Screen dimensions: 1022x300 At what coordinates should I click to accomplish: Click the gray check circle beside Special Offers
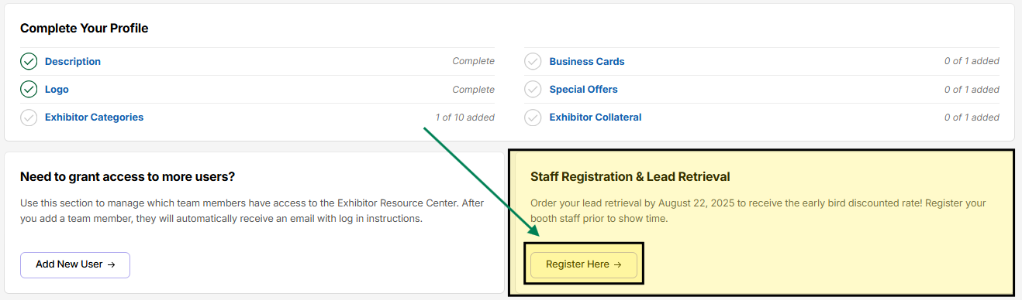coord(533,90)
